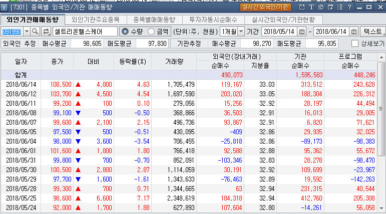Click the stock search magnifier icon
386x214 pixels.
[x=35, y=31]
